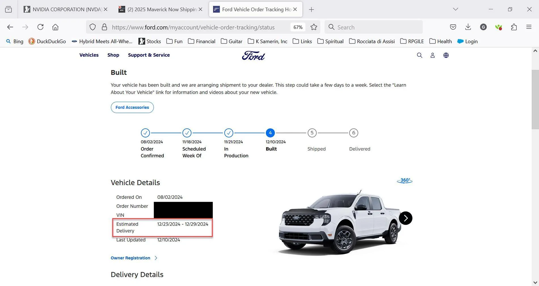Open Firefox View tabs overview icon
Image resolution: width=539 pixels, height=286 pixels.
point(9,9)
